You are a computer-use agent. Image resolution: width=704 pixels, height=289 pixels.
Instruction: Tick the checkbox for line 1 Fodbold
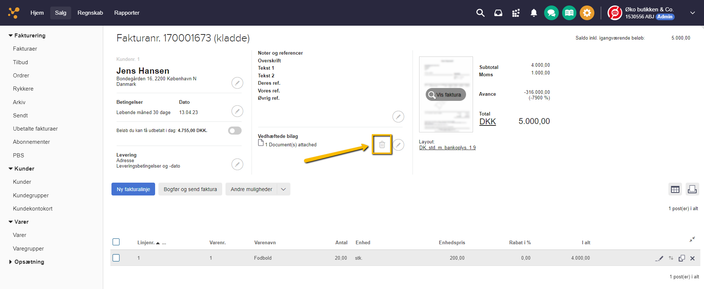(116, 258)
